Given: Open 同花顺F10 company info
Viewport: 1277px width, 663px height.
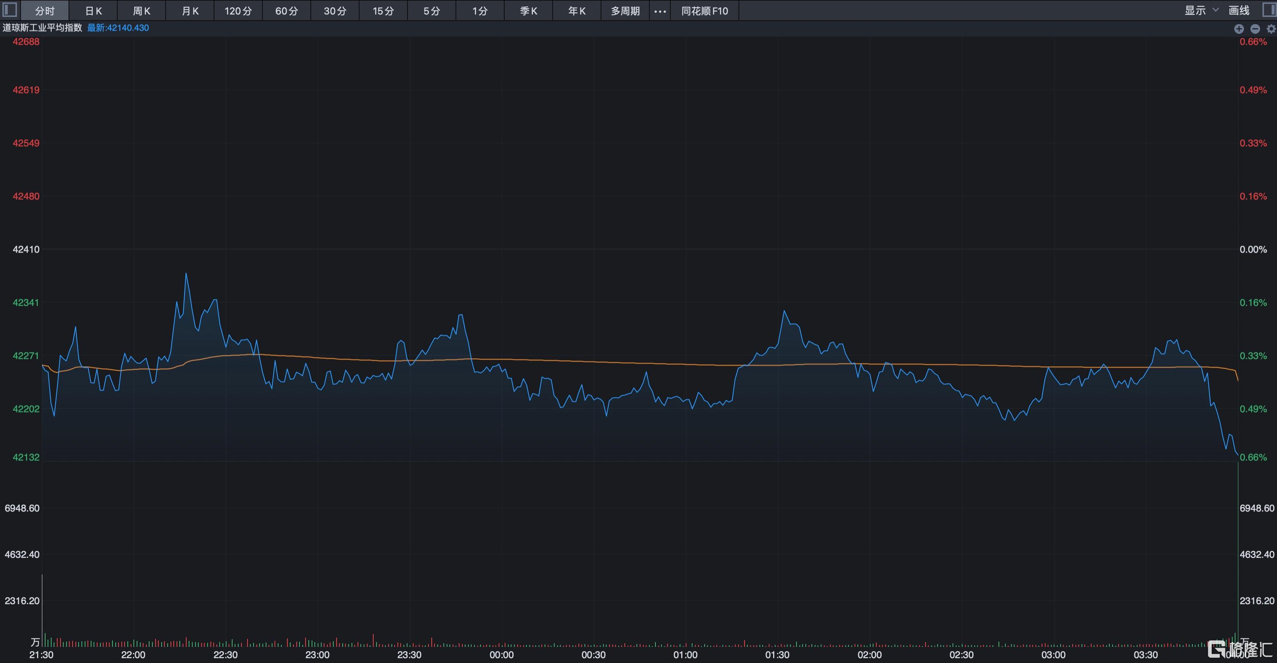Looking at the screenshot, I should pyautogui.click(x=705, y=11).
